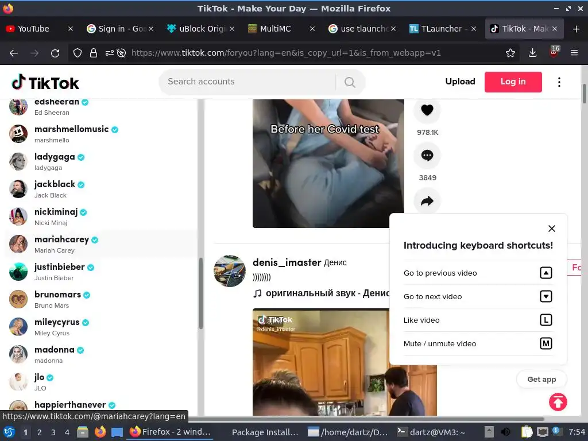This screenshot has width=588, height=441.
Task: Switch to the TLauncher tab
Action: pos(443,29)
